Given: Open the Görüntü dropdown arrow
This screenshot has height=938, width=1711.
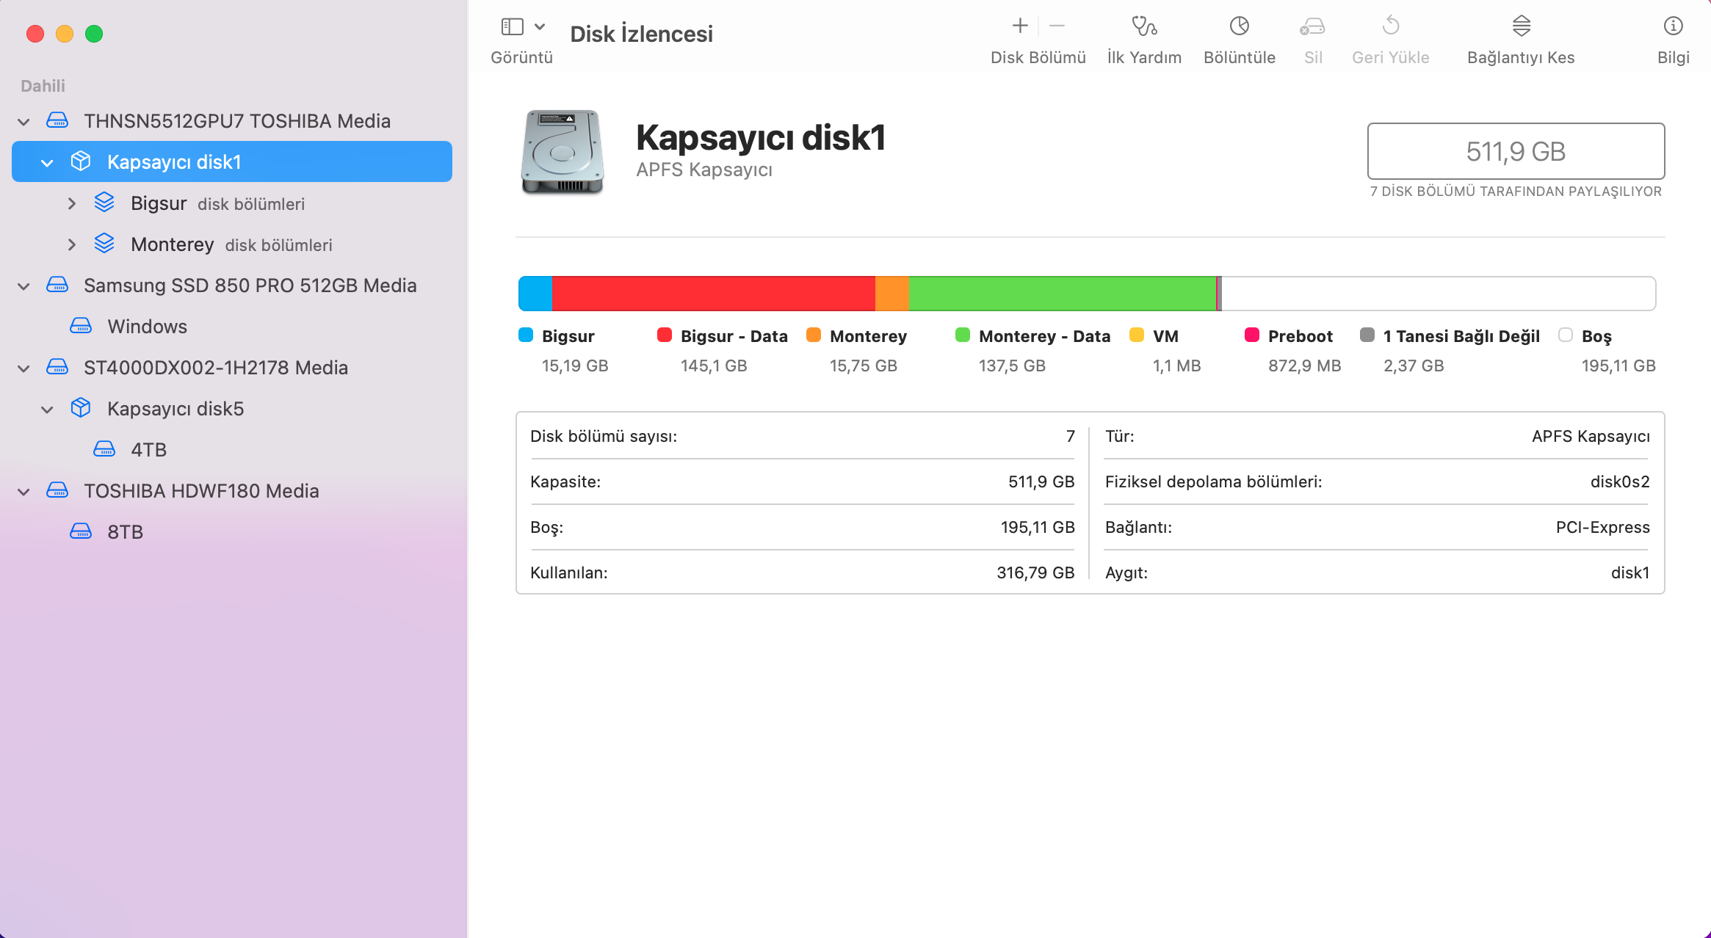Looking at the screenshot, I should pyautogui.click(x=540, y=27).
